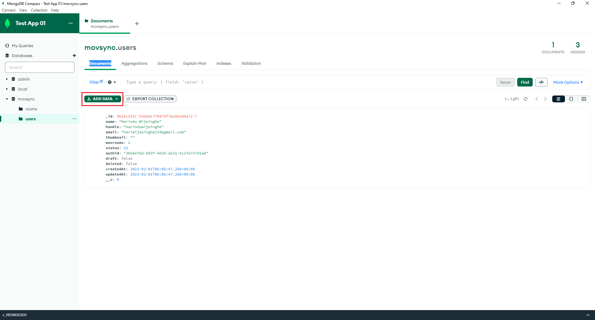Expand the MONGOSH shell panel chevron
This screenshot has height=320, width=595.
point(588,315)
